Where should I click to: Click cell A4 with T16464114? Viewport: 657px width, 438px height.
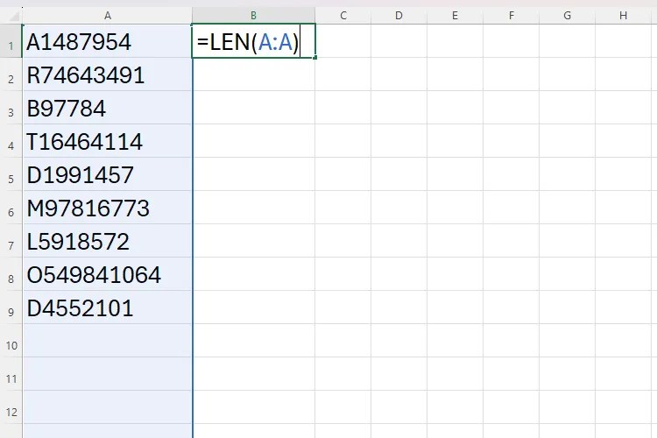pyautogui.click(x=107, y=142)
